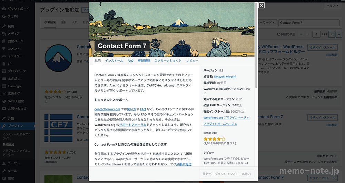Open the メディア media library icon
Image resolution: width=345 pixels, height=183 pixels.
tap(4, 34)
